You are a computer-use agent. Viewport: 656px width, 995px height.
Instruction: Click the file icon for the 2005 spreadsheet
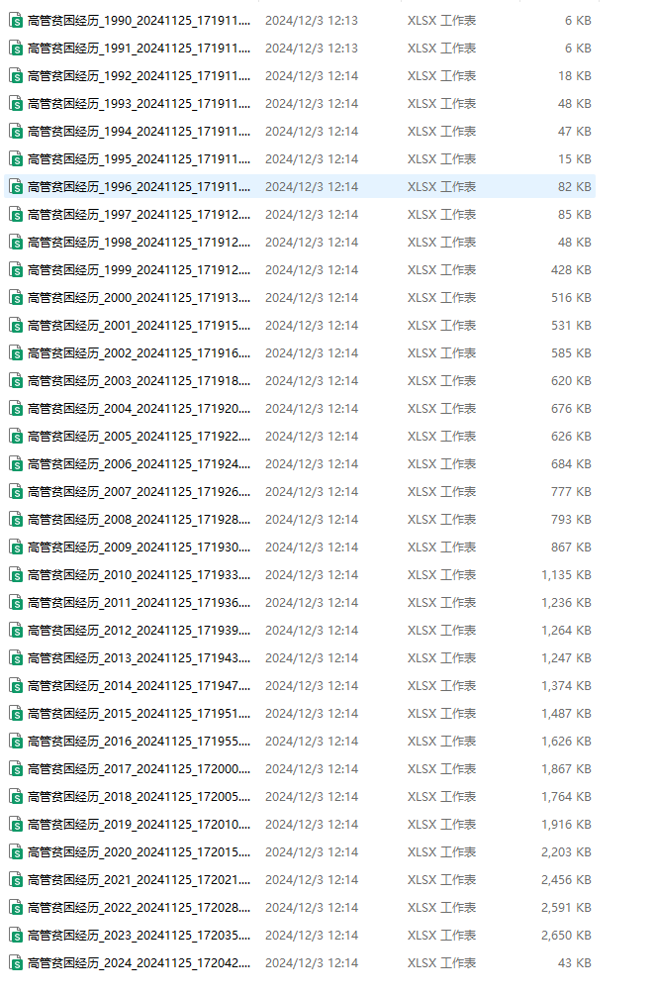tap(16, 436)
